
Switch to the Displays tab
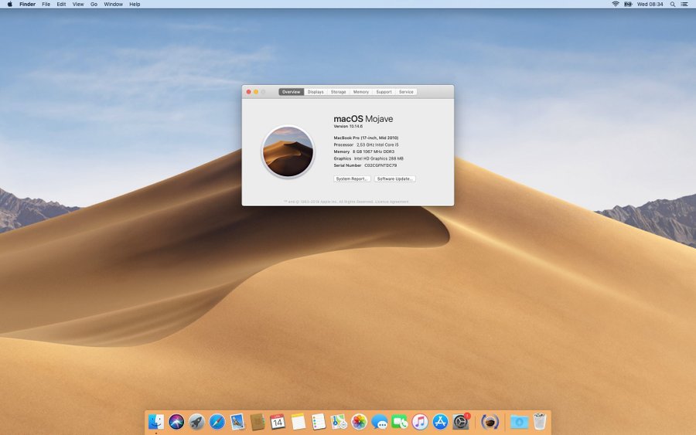point(316,92)
